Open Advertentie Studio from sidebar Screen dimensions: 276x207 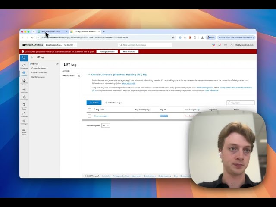[x=24, y=82]
